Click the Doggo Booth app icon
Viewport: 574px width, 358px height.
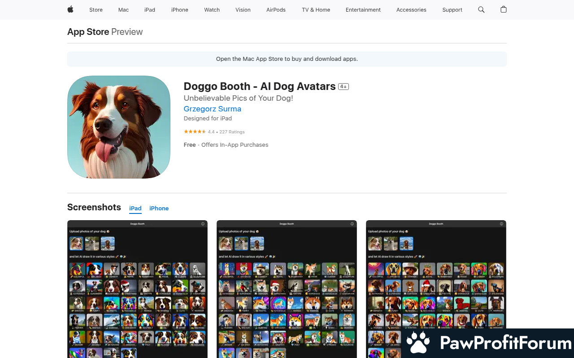119,127
